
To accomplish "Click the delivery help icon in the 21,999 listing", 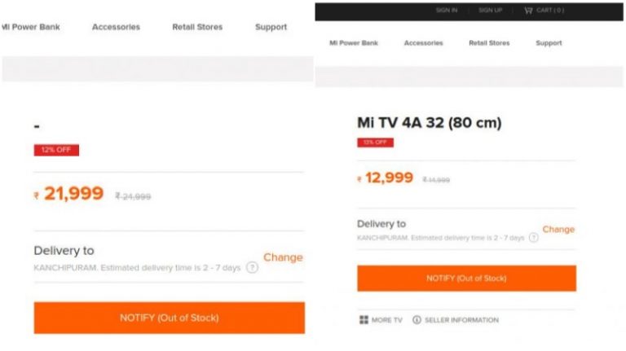I will [x=252, y=267].
